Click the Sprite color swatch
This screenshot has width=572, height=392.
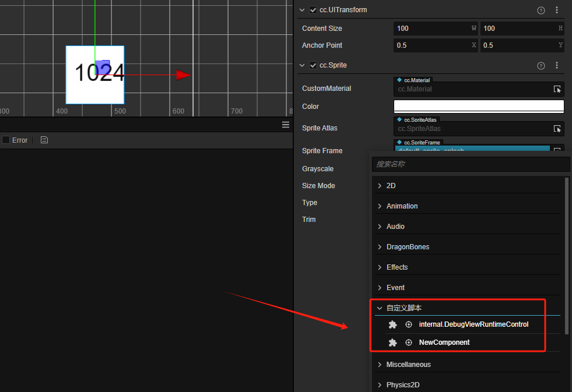(x=479, y=107)
